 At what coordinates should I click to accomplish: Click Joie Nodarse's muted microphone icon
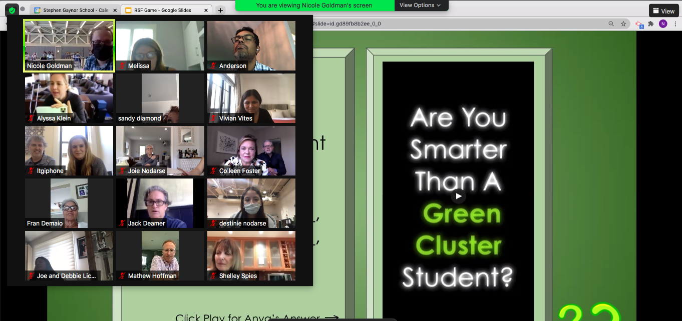pyautogui.click(x=122, y=171)
